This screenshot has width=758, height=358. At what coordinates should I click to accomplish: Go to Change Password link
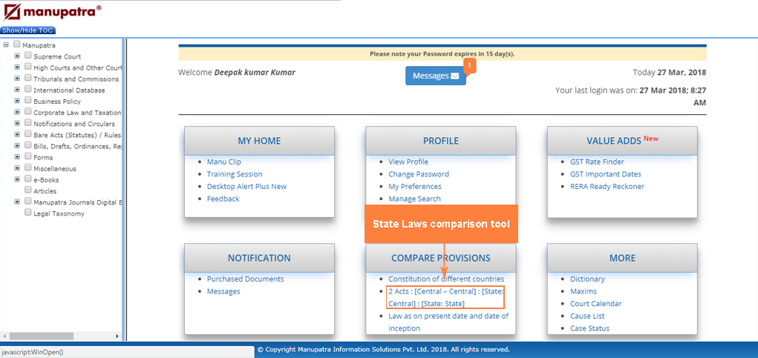418,174
